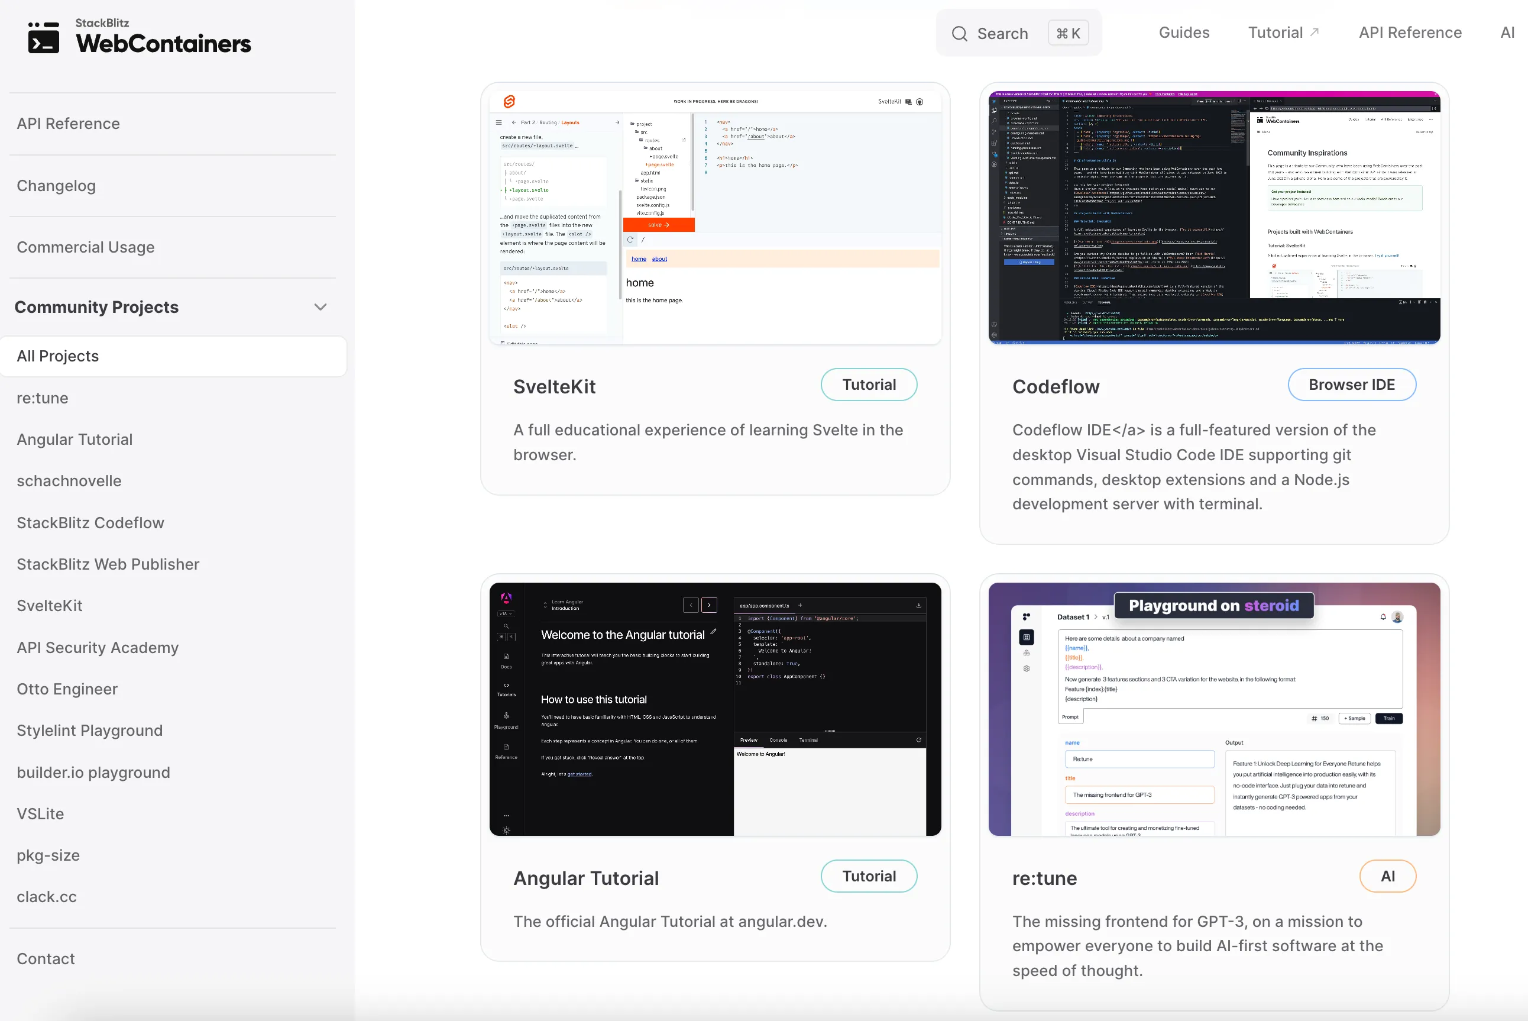Image resolution: width=1528 pixels, height=1021 pixels.
Task: Click the Tutorial tag on Angular Tutorial card
Action: tap(869, 877)
